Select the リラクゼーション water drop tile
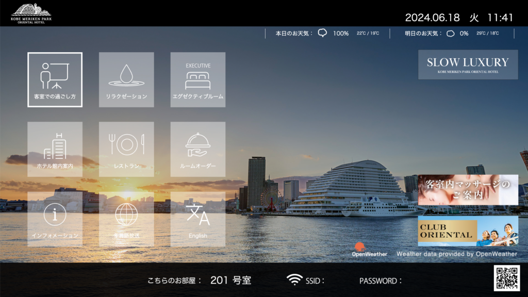528x297 pixels. point(126,79)
